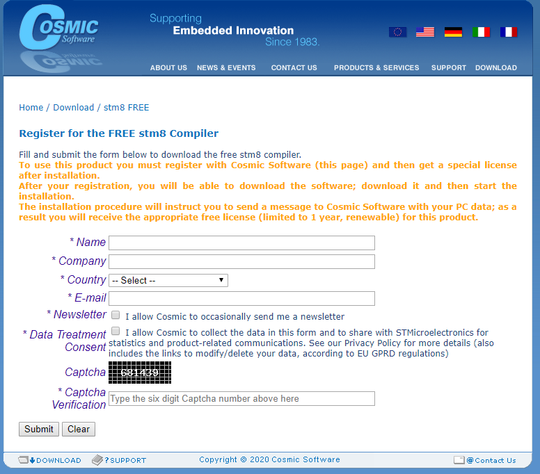The height and width of the screenshot is (474, 540).
Task: Click the 'Embedded Innovation' banner text
Action: 234,31
